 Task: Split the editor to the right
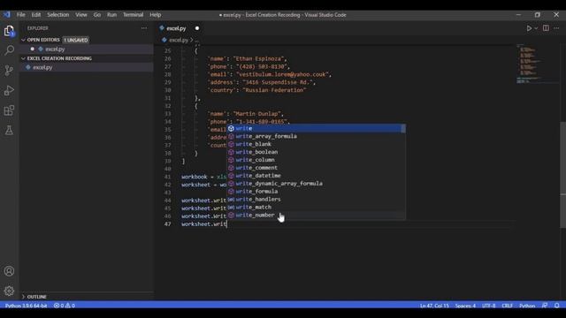[546, 28]
